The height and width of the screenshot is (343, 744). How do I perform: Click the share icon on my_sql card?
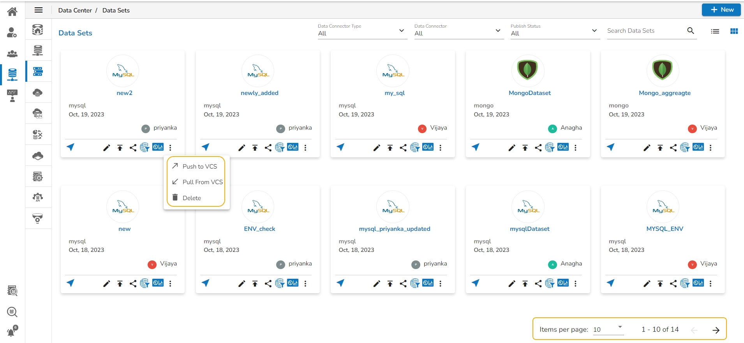tap(403, 148)
